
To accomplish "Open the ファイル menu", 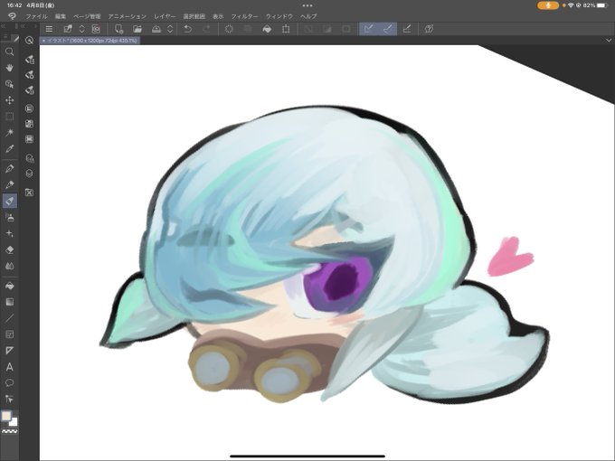I will click(36, 16).
